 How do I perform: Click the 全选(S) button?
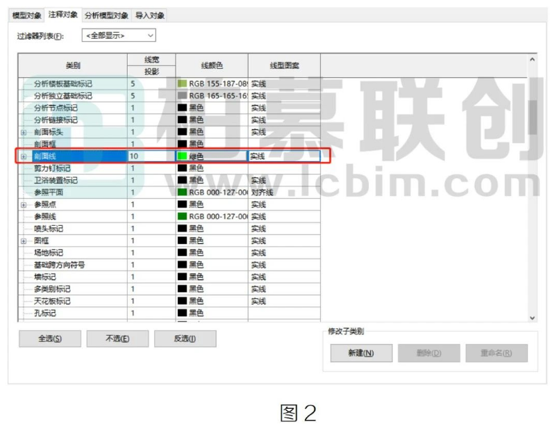point(50,339)
